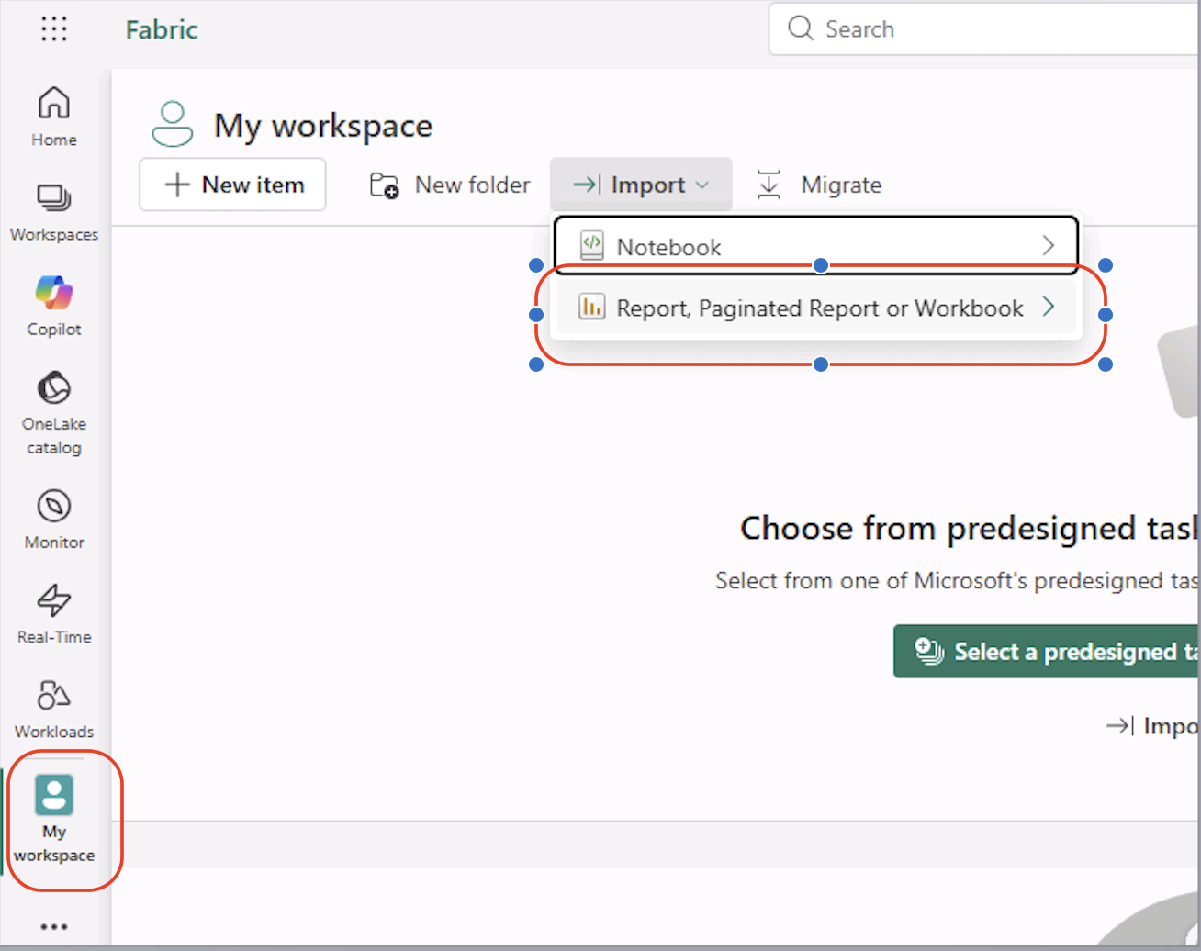This screenshot has width=1201, height=951.
Task: Go to Home in sidebar
Action: click(x=54, y=117)
